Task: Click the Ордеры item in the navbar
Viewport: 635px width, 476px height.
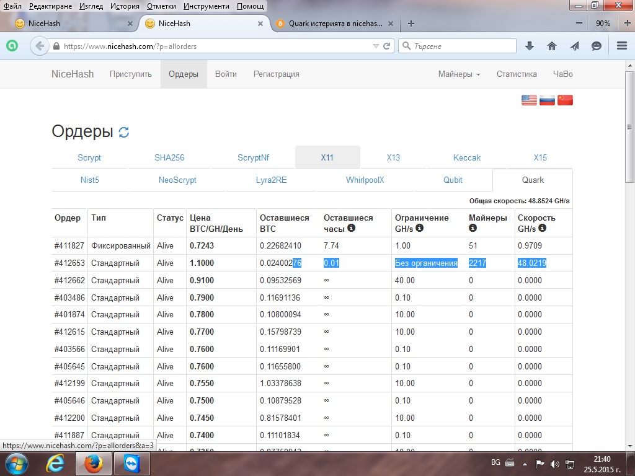Action: click(184, 74)
